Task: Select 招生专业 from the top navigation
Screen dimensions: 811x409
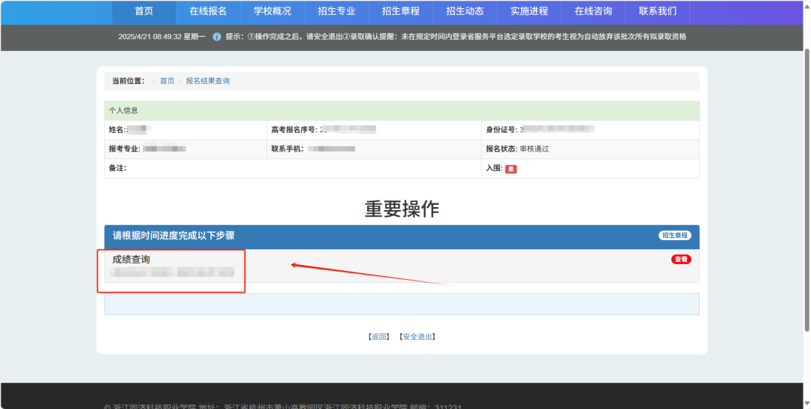Action: click(336, 11)
